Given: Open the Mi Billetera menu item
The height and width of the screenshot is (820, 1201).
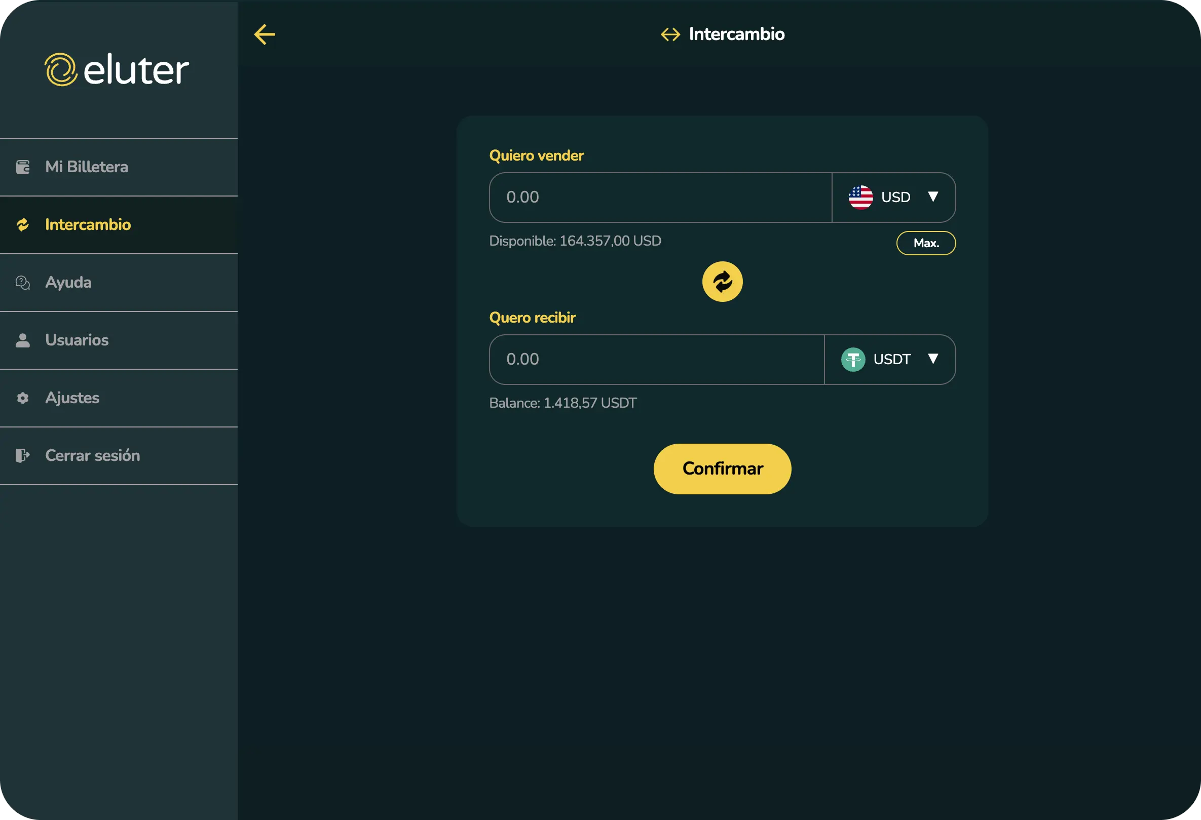Looking at the screenshot, I should (x=87, y=167).
